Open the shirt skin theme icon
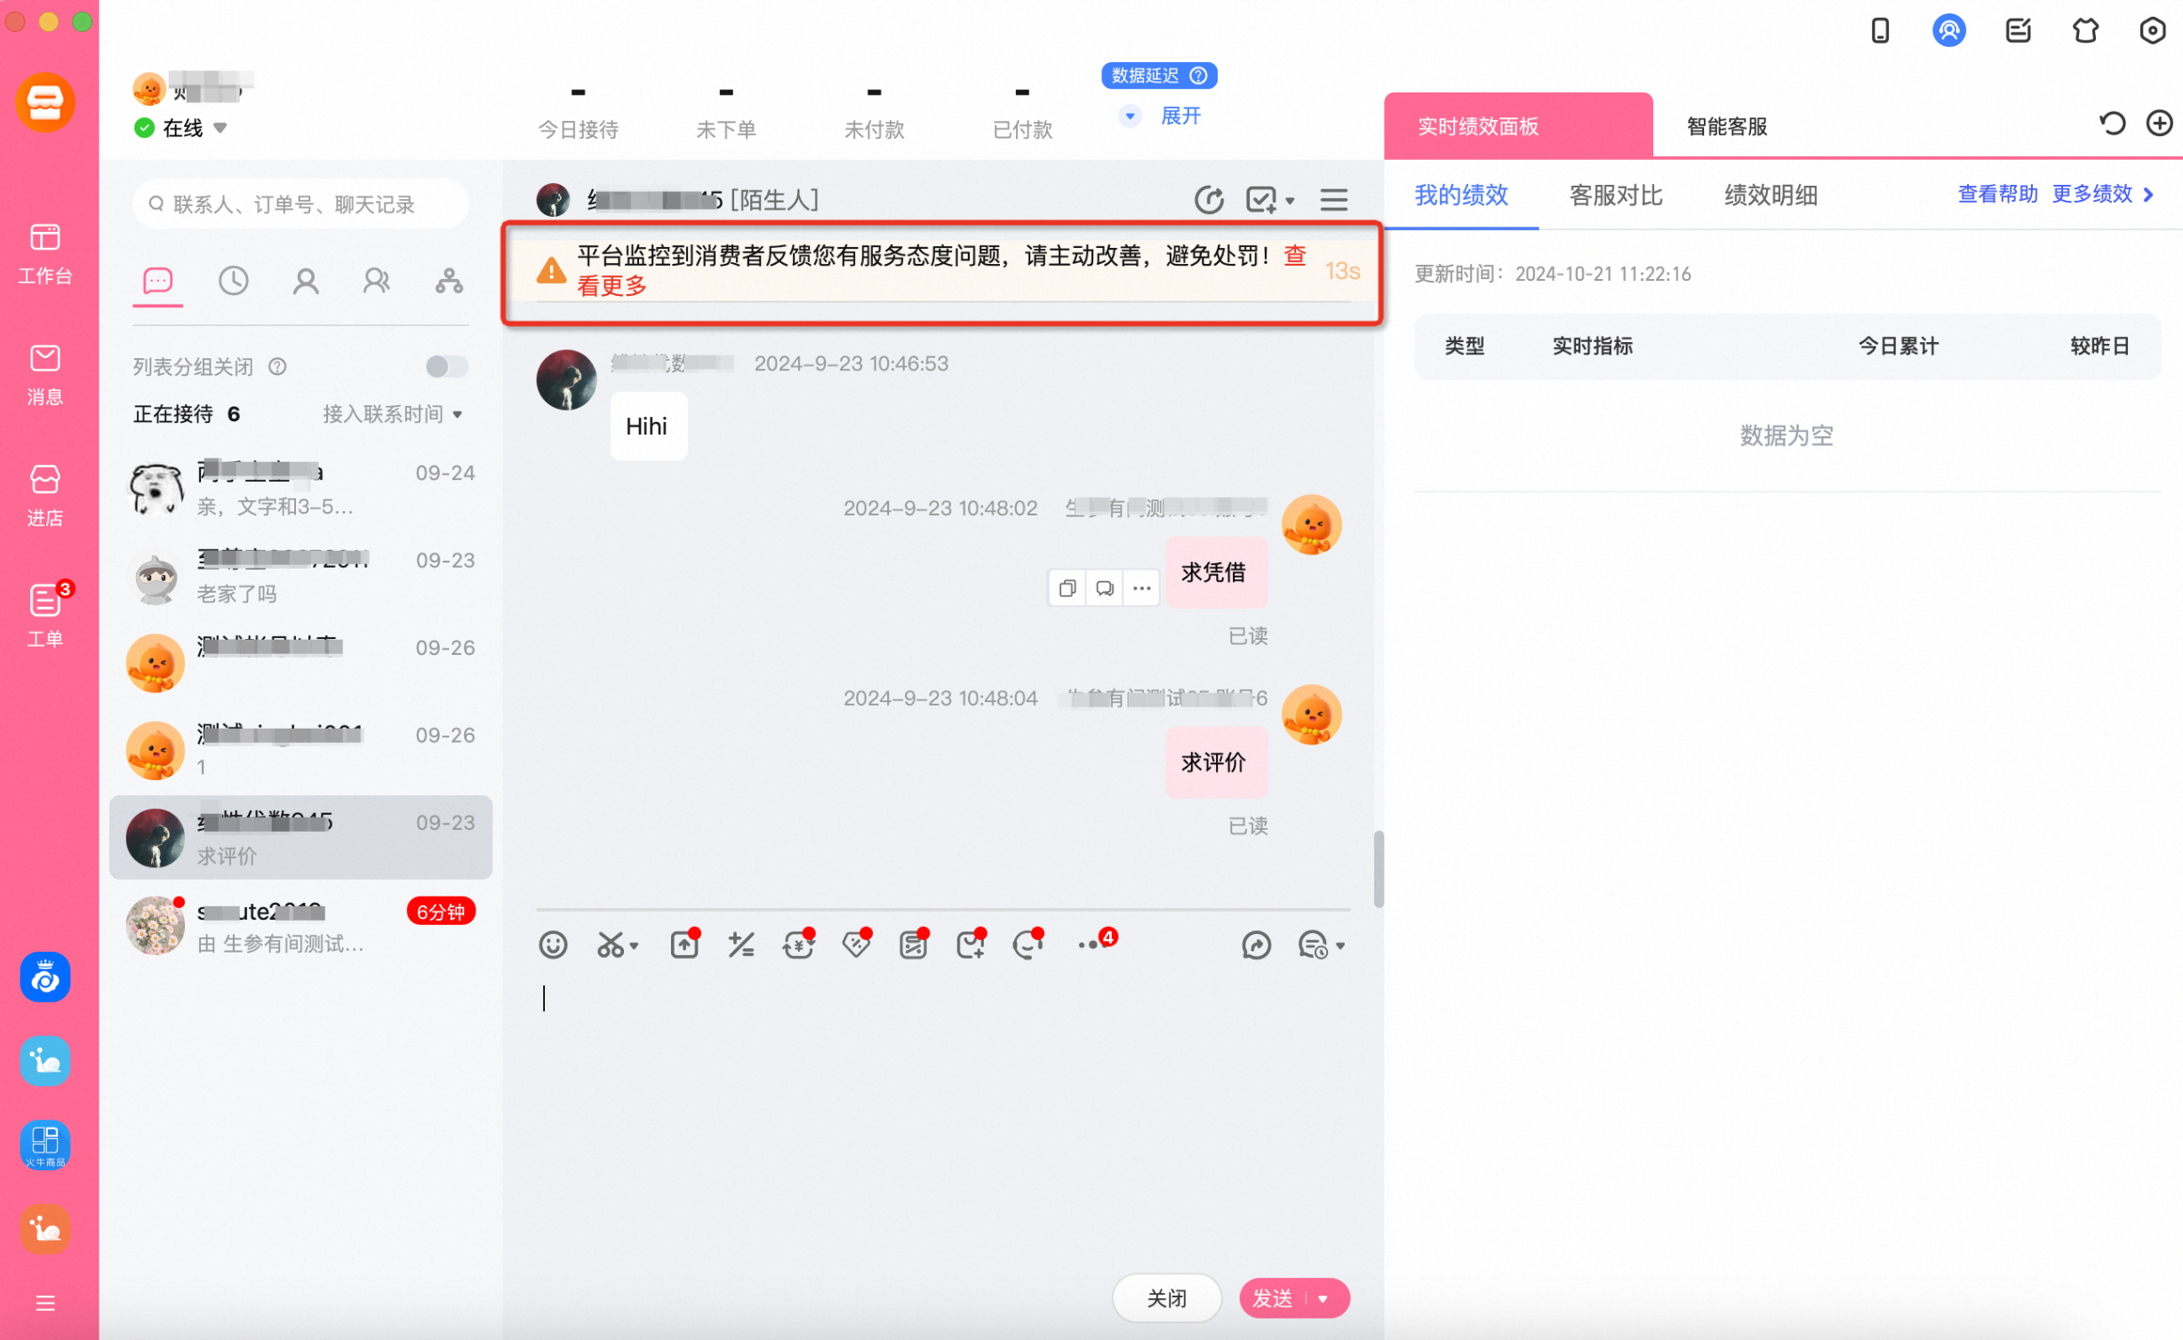2183x1340 pixels. click(x=2085, y=31)
